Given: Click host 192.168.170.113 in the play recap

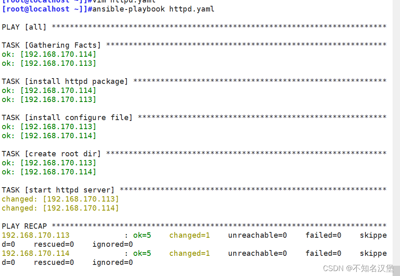Looking at the screenshot, I should pyautogui.click(x=35, y=235).
